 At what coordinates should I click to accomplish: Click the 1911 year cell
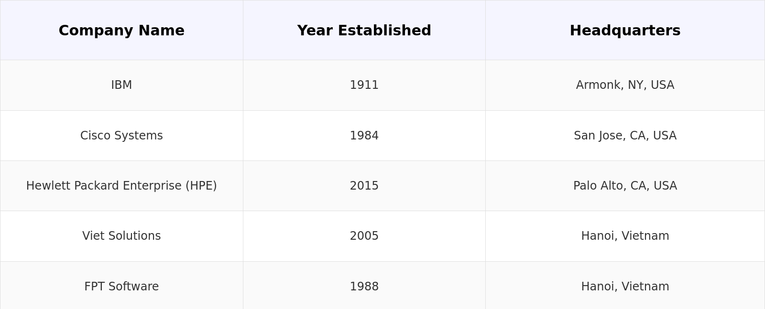point(364,85)
